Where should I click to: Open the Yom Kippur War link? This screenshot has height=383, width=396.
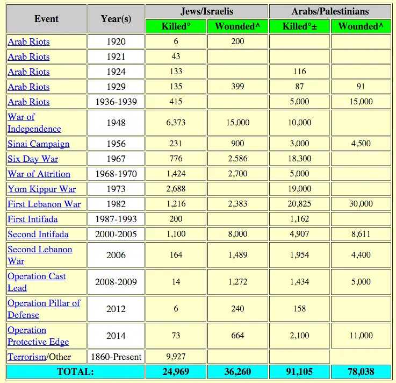click(x=41, y=189)
